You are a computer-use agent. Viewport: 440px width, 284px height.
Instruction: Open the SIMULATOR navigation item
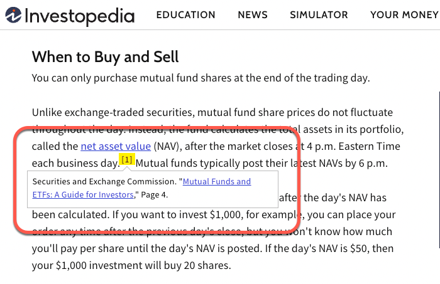(x=319, y=15)
